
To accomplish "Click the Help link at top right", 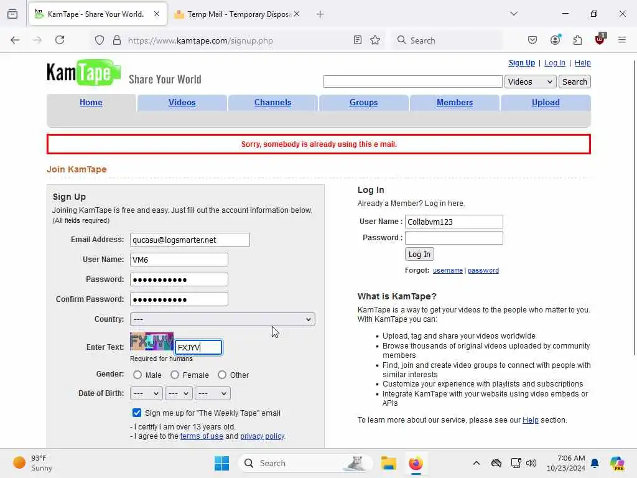I will [582, 63].
